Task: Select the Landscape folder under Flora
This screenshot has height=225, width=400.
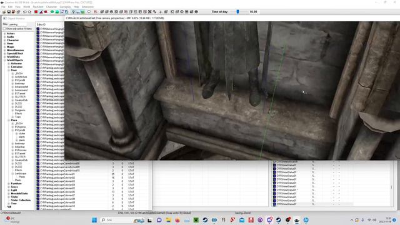Action: tap(21, 174)
